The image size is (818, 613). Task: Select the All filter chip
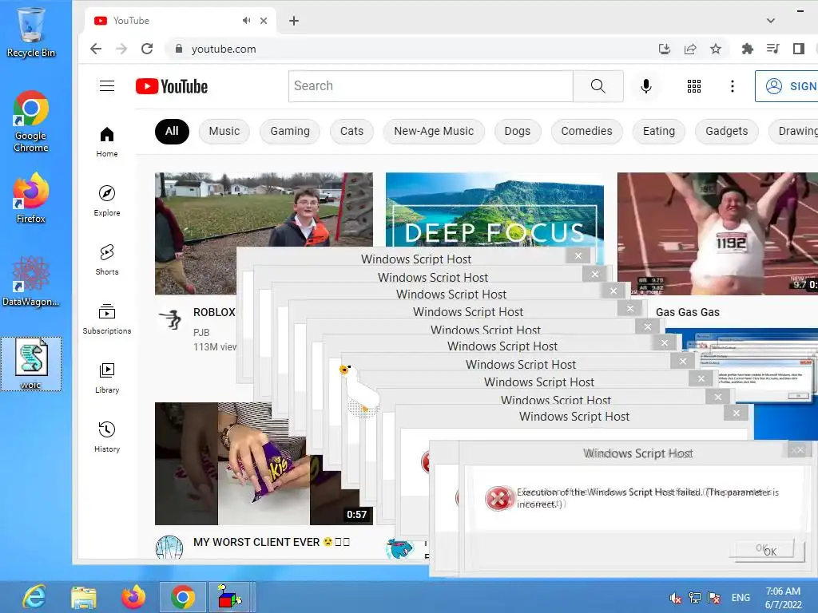pos(172,132)
